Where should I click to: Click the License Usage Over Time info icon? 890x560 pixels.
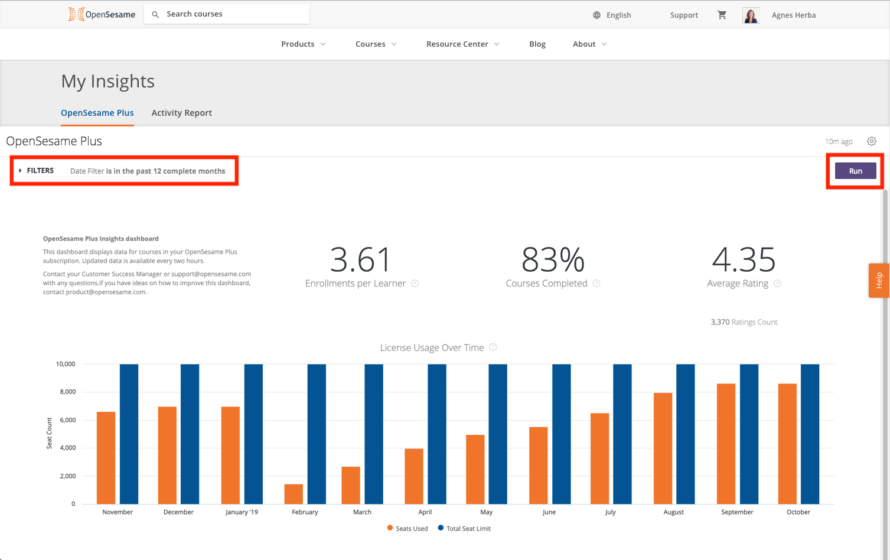493,347
